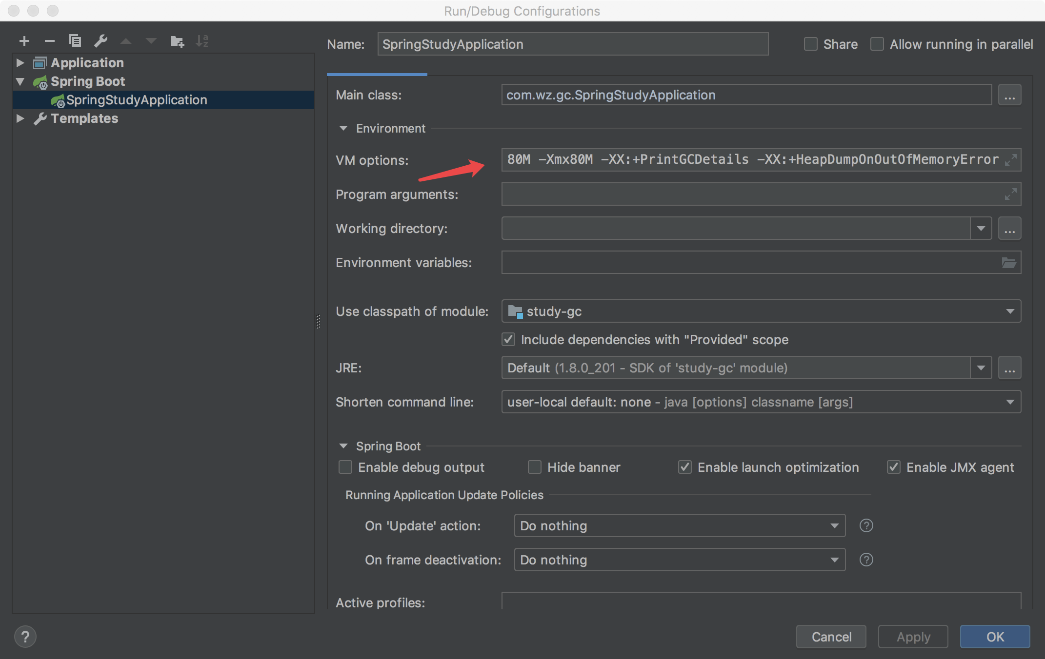Expand the Templates tree node
The height and width of the screenshot is (659, 1045).
pyautogui.click(x=20, y=118)
